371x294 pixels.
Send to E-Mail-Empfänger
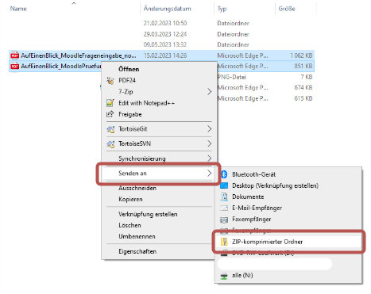pos(257,208)
